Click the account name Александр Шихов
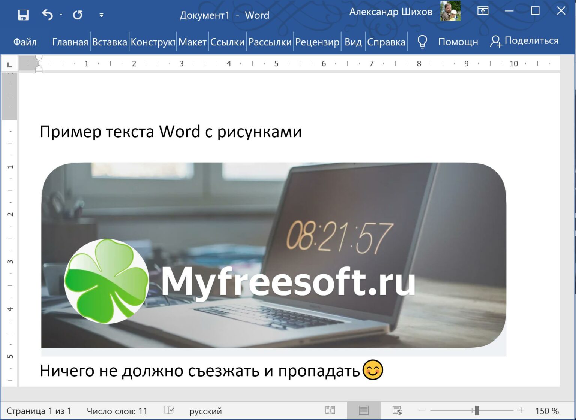Viewport: 576px width, 420px height. coord(391,12)
